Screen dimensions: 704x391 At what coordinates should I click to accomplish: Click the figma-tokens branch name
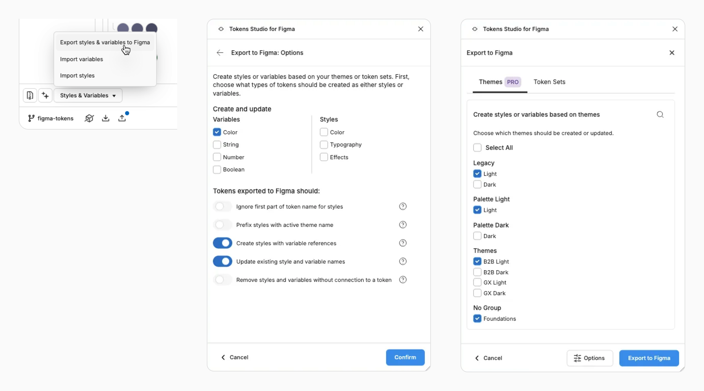pos(56,118)
